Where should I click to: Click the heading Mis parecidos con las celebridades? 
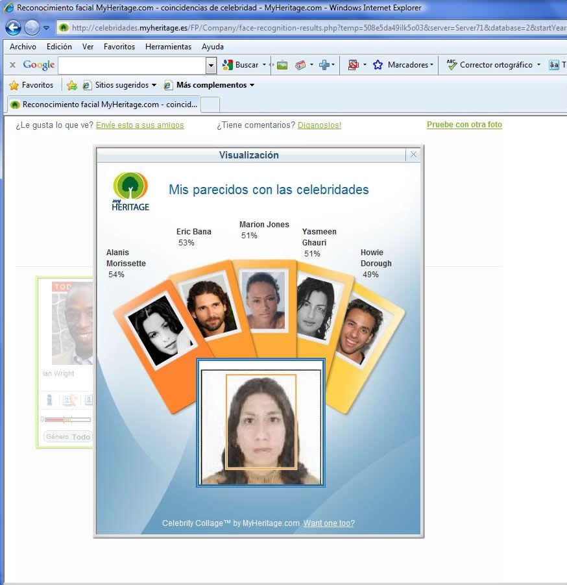(x=269, y=190)
